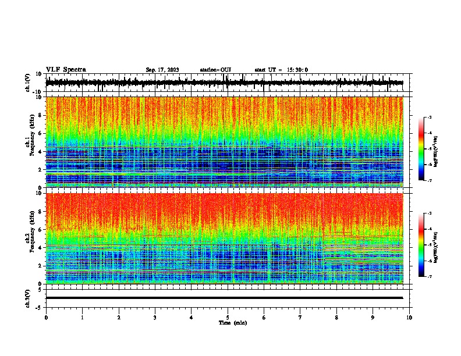
Task: Click time axis tick label "1"
Action: [82, 318]
